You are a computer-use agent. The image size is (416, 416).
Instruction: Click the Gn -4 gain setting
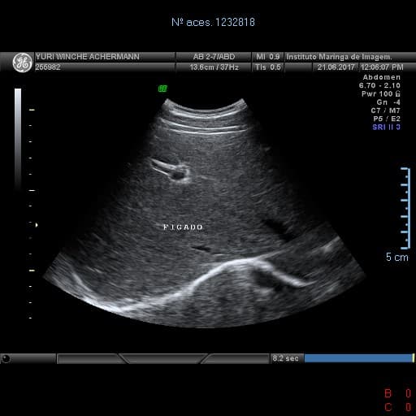388,102
